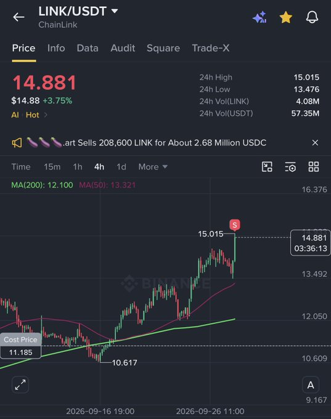This screenshot has width=331, height=419.
Task: Expand chart to fullscreen
Action: point(20,384)
